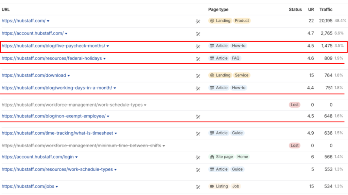Click the wand icon in hubstaff.com/download row
This screenshot has height=195, width=348.
198,75
